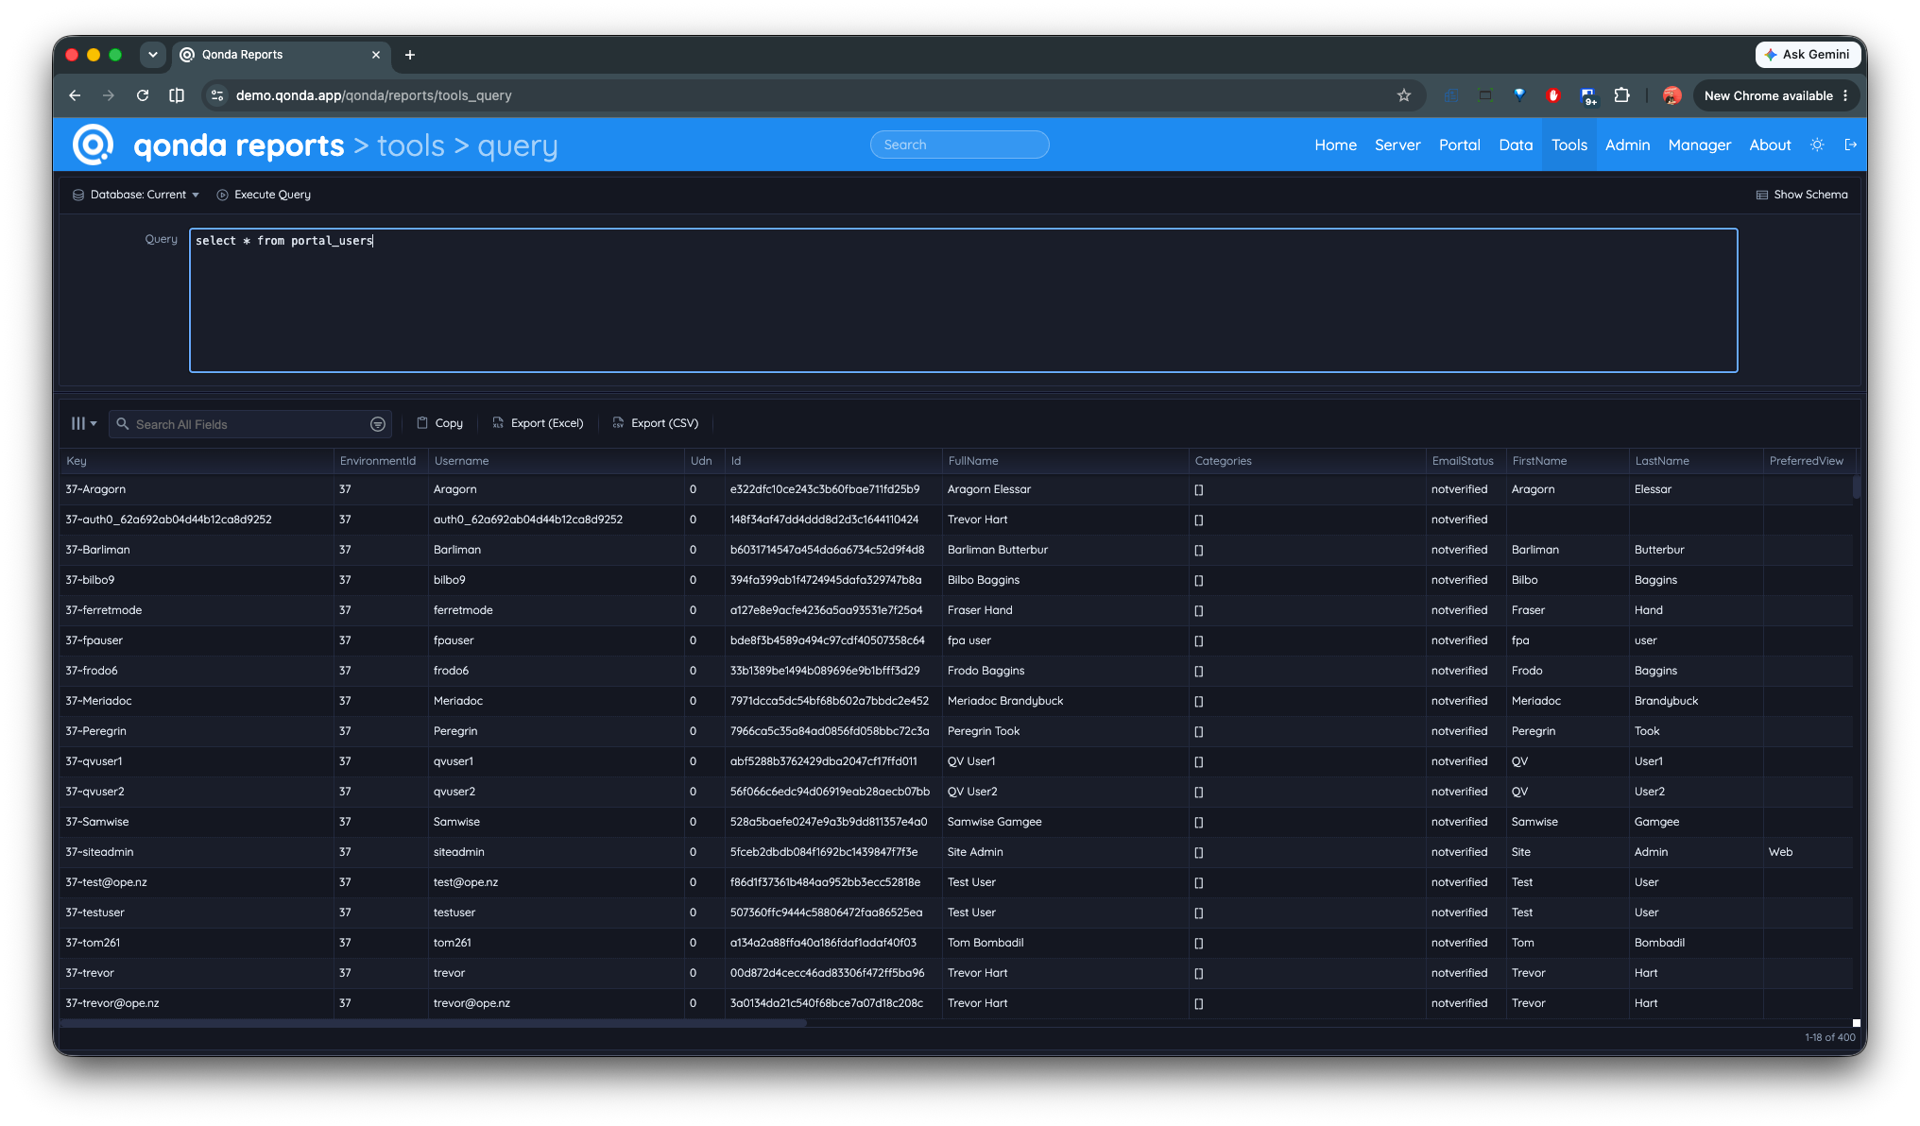Screen dimensions: 1920x1126
Task: Click the Web PreferredView cell
Action: click(x=1807, y=852)
